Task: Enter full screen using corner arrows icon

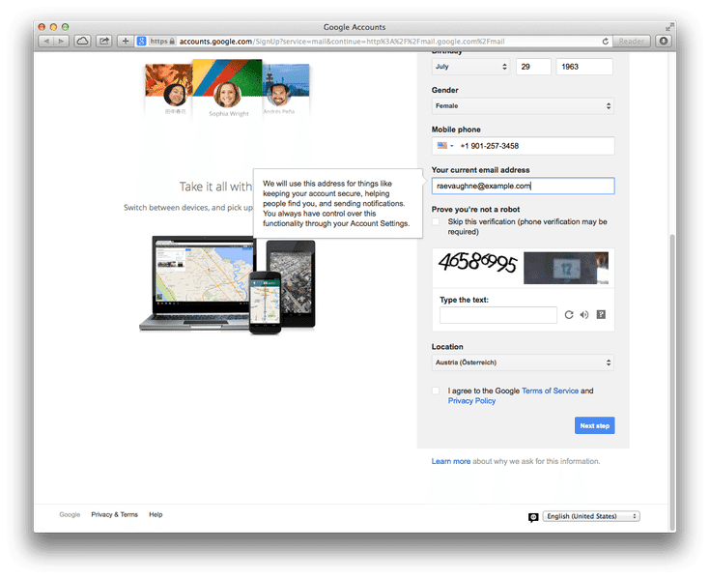Action: pyautogui.click(x=668, y=27)
